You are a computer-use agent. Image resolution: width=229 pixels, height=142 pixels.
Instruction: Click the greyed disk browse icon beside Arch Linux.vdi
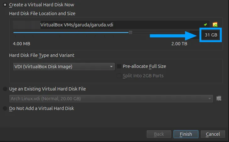click(x=219, y=98)
